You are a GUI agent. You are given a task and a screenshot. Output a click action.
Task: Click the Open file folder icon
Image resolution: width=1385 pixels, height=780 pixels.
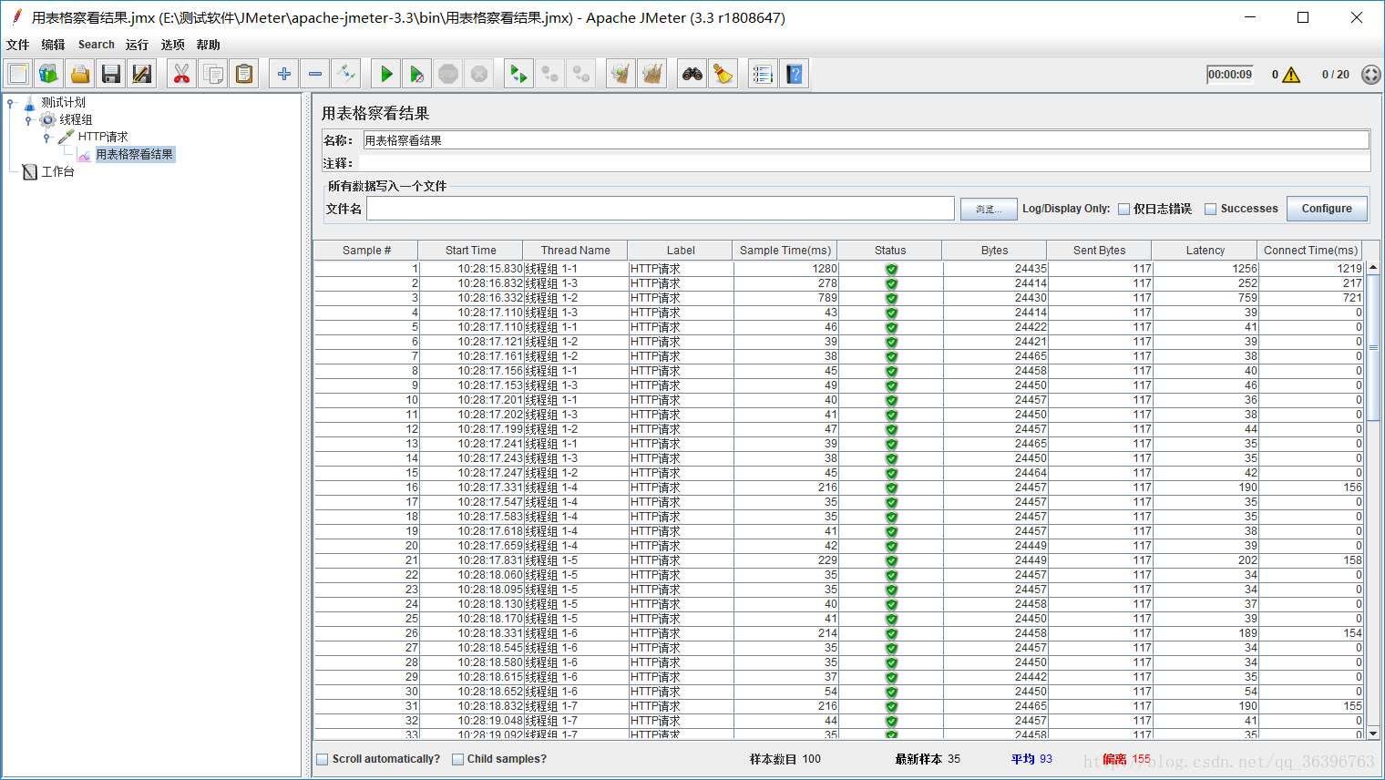click(80, 74)
